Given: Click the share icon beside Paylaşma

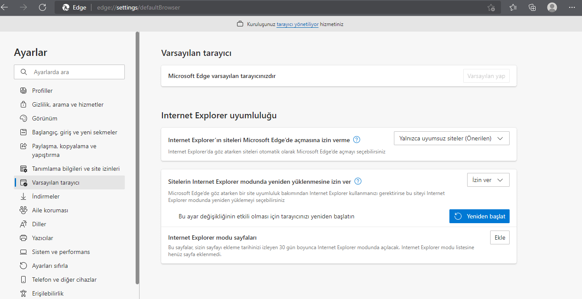Looking at the screenshot, I should coord(23,146).
